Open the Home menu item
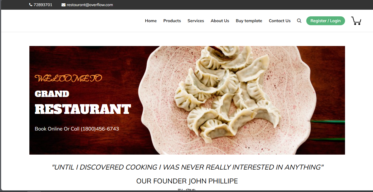The width and height of the screenshot is (373, 192). pyautogui.click(x=151, y=21)
